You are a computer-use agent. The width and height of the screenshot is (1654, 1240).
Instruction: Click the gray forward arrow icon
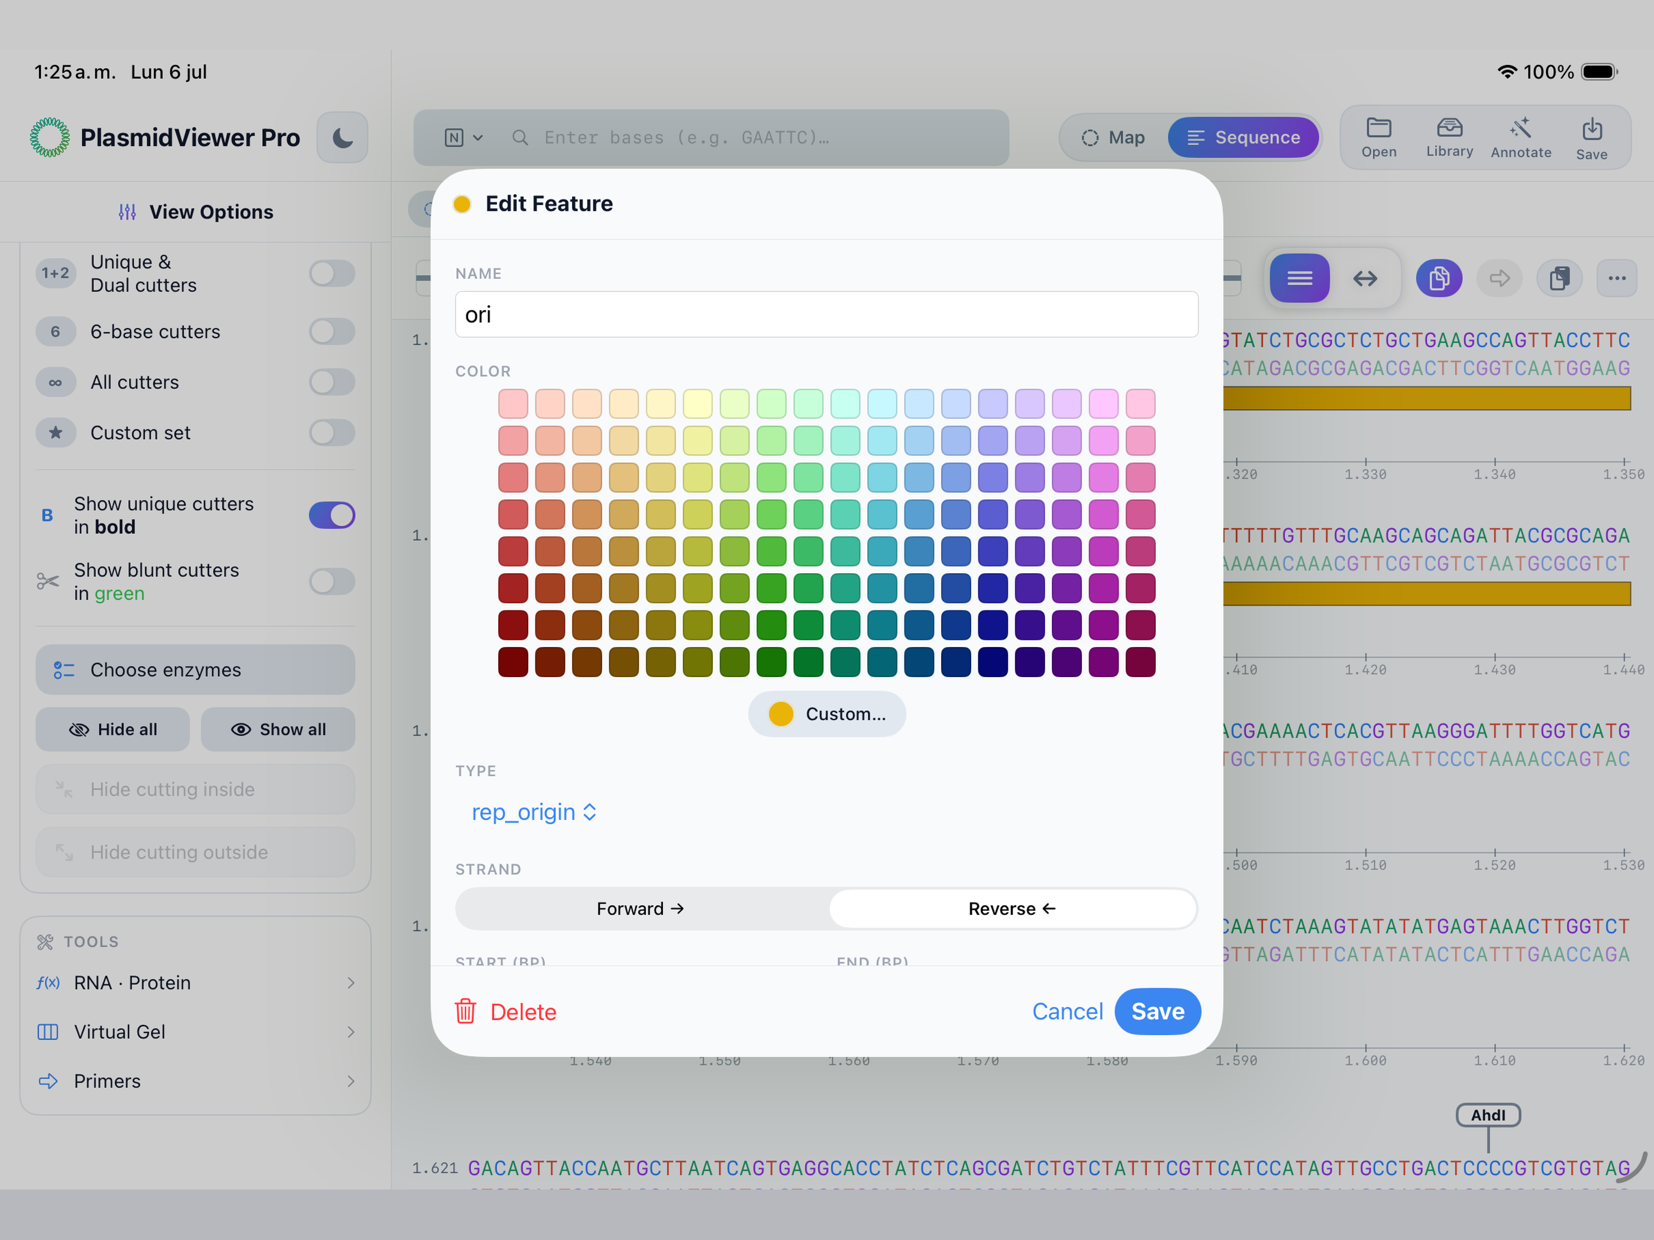tap(1499, 279)
